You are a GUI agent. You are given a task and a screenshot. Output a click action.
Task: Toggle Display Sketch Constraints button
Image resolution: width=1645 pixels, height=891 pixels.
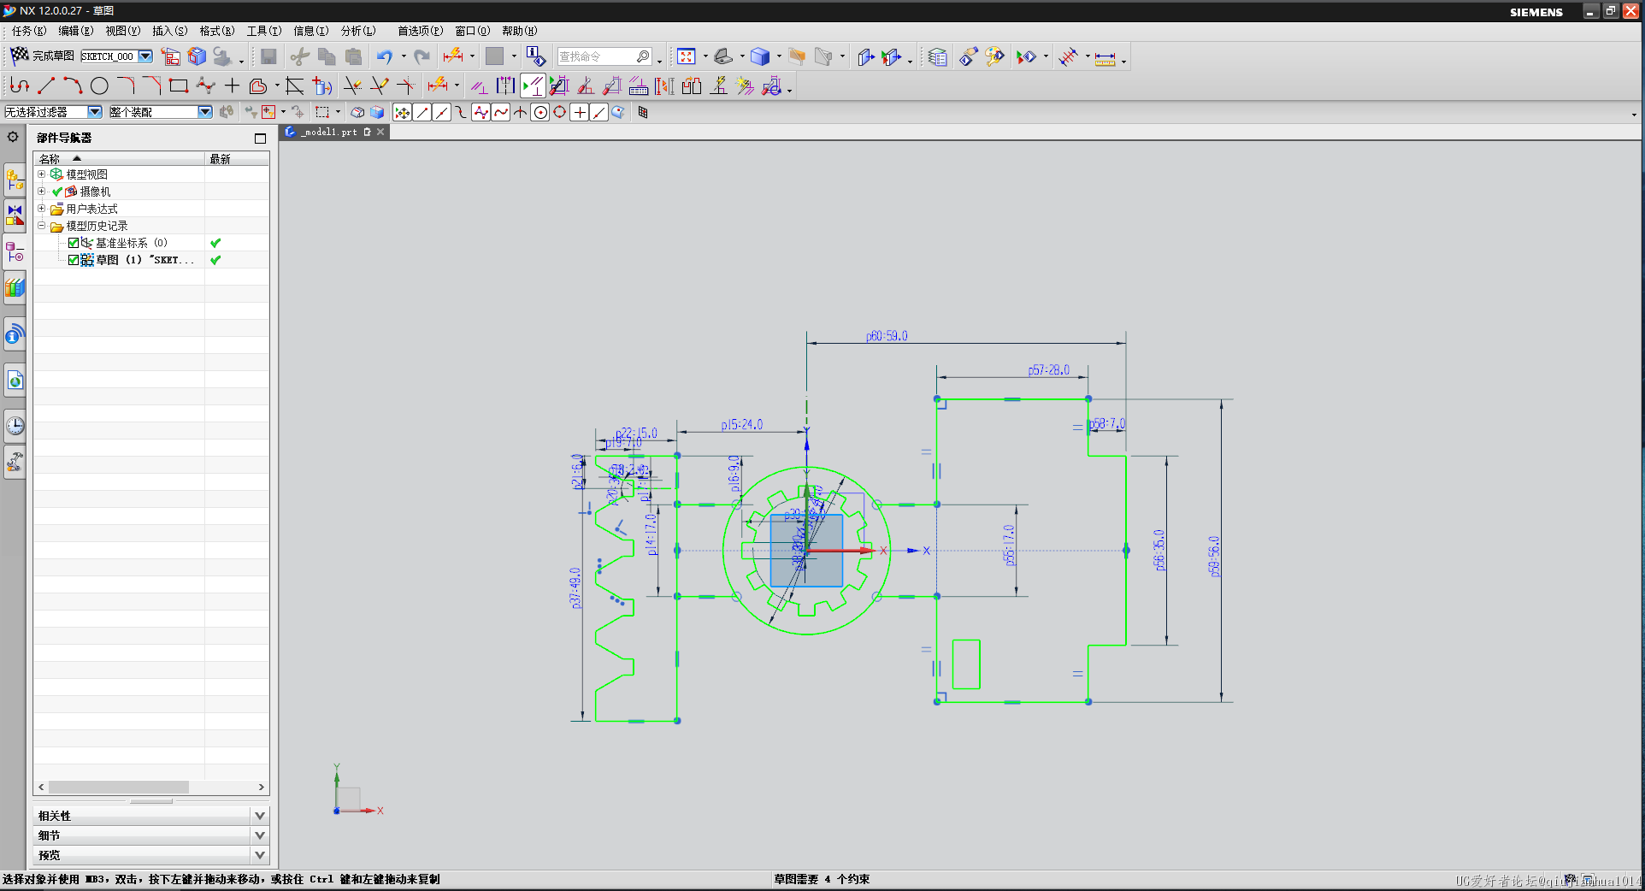tap(533, 86)
